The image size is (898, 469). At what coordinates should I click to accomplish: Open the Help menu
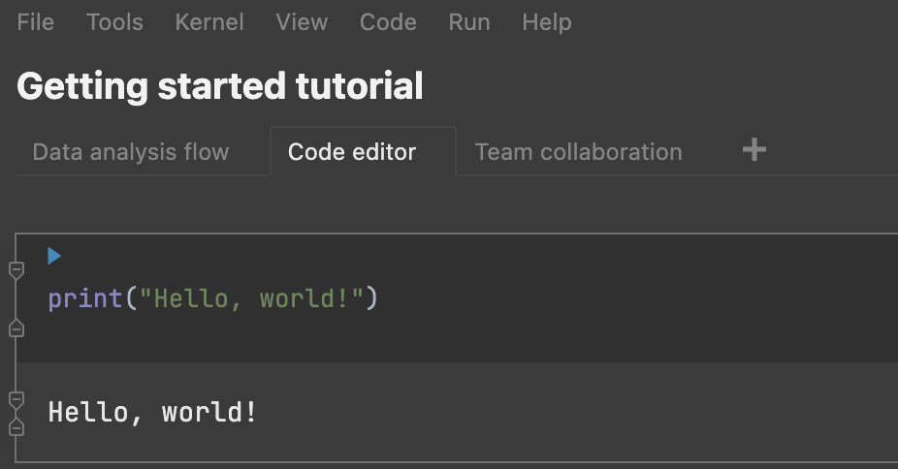(x=546, y=22)
